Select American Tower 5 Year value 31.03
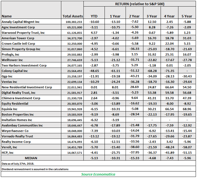The width and height of the screenshot is (197, 178). pyautogui.click(x=187, y=38)
